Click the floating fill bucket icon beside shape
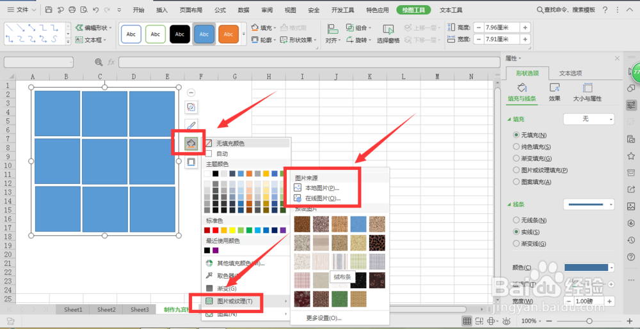Screen dimensions: 640x329 (x=191, y=143)
